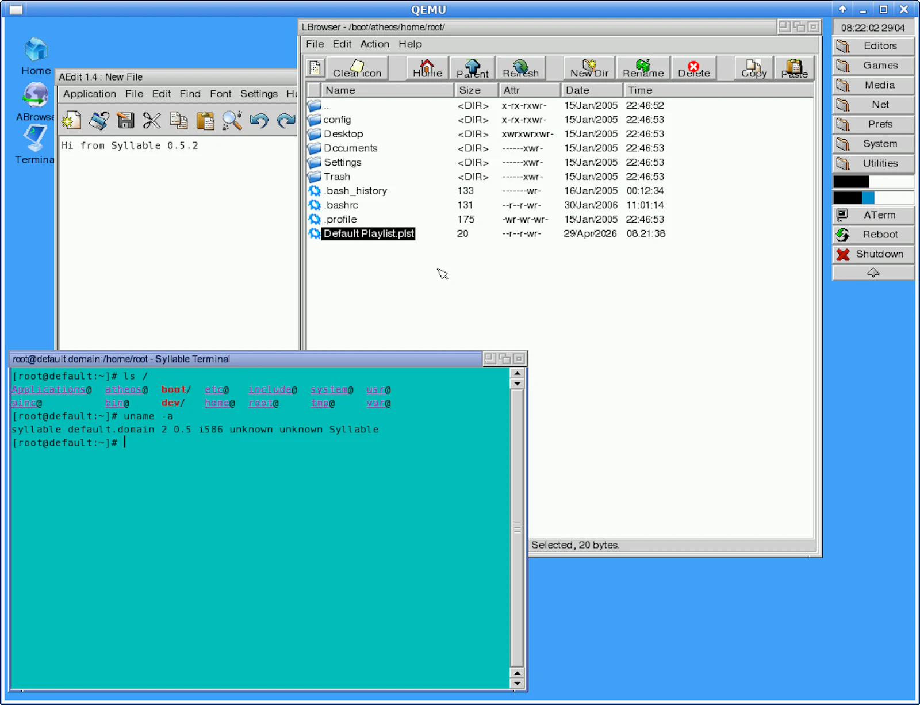Image resolution: width=920 pixels, height=705 pixels.
Task: Navigate to Parent directory in LBrowser
Action: click(x=472, y=68)
